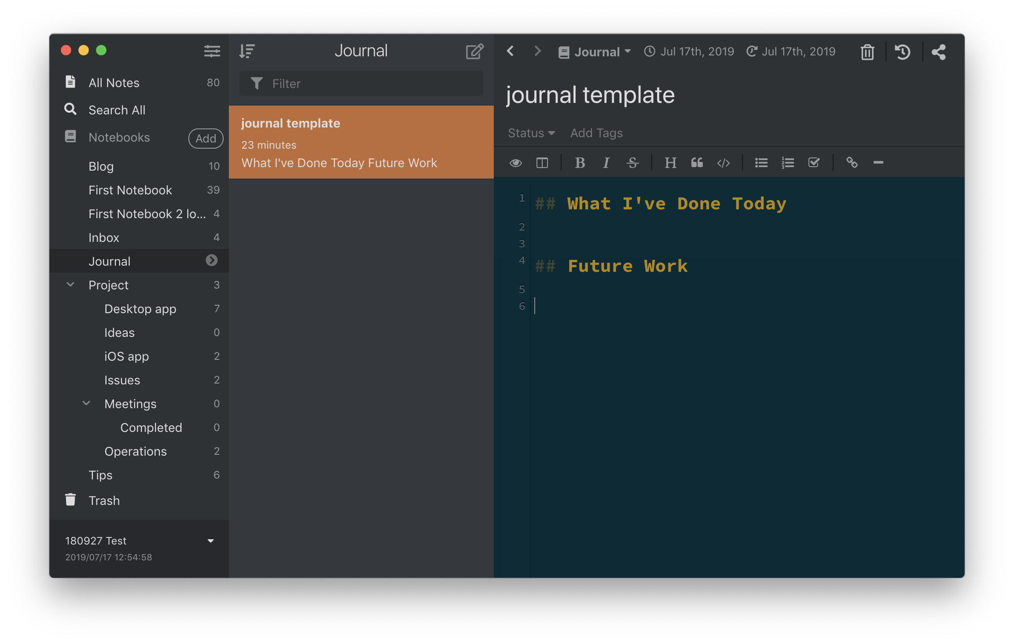This screenshot has height=643, width=1014.
Task: Toggle the side-by-side editor view
Action: pyautogui.click(x=542, y=162)
